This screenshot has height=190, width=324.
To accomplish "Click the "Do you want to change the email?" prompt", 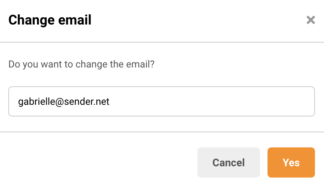I will (81, 64).
